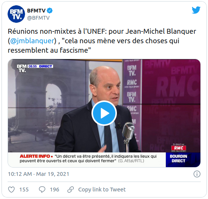Open the 10:12 AM · Mar 19, 2021 timestamp

point(39,174)
